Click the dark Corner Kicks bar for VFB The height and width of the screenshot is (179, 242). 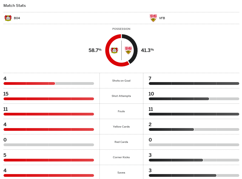pyautogui.click(x=176, y=160)
